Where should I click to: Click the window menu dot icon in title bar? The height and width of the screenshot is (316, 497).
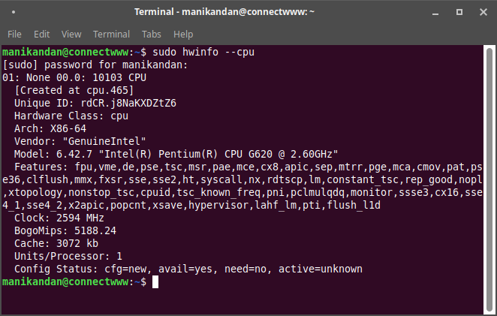[14, 12]
